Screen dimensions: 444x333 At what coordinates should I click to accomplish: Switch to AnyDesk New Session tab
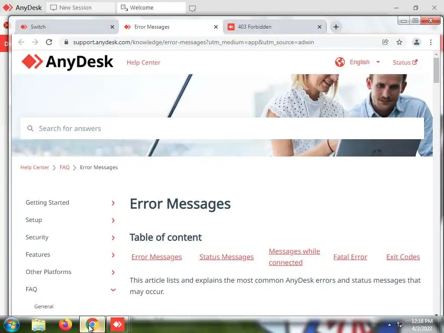pyautogui.click(x=80, y=8)
